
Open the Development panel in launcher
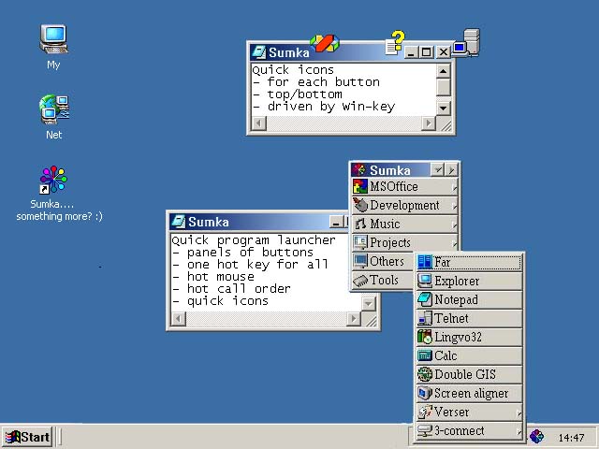pyautogui.click(x=404, y=206)
